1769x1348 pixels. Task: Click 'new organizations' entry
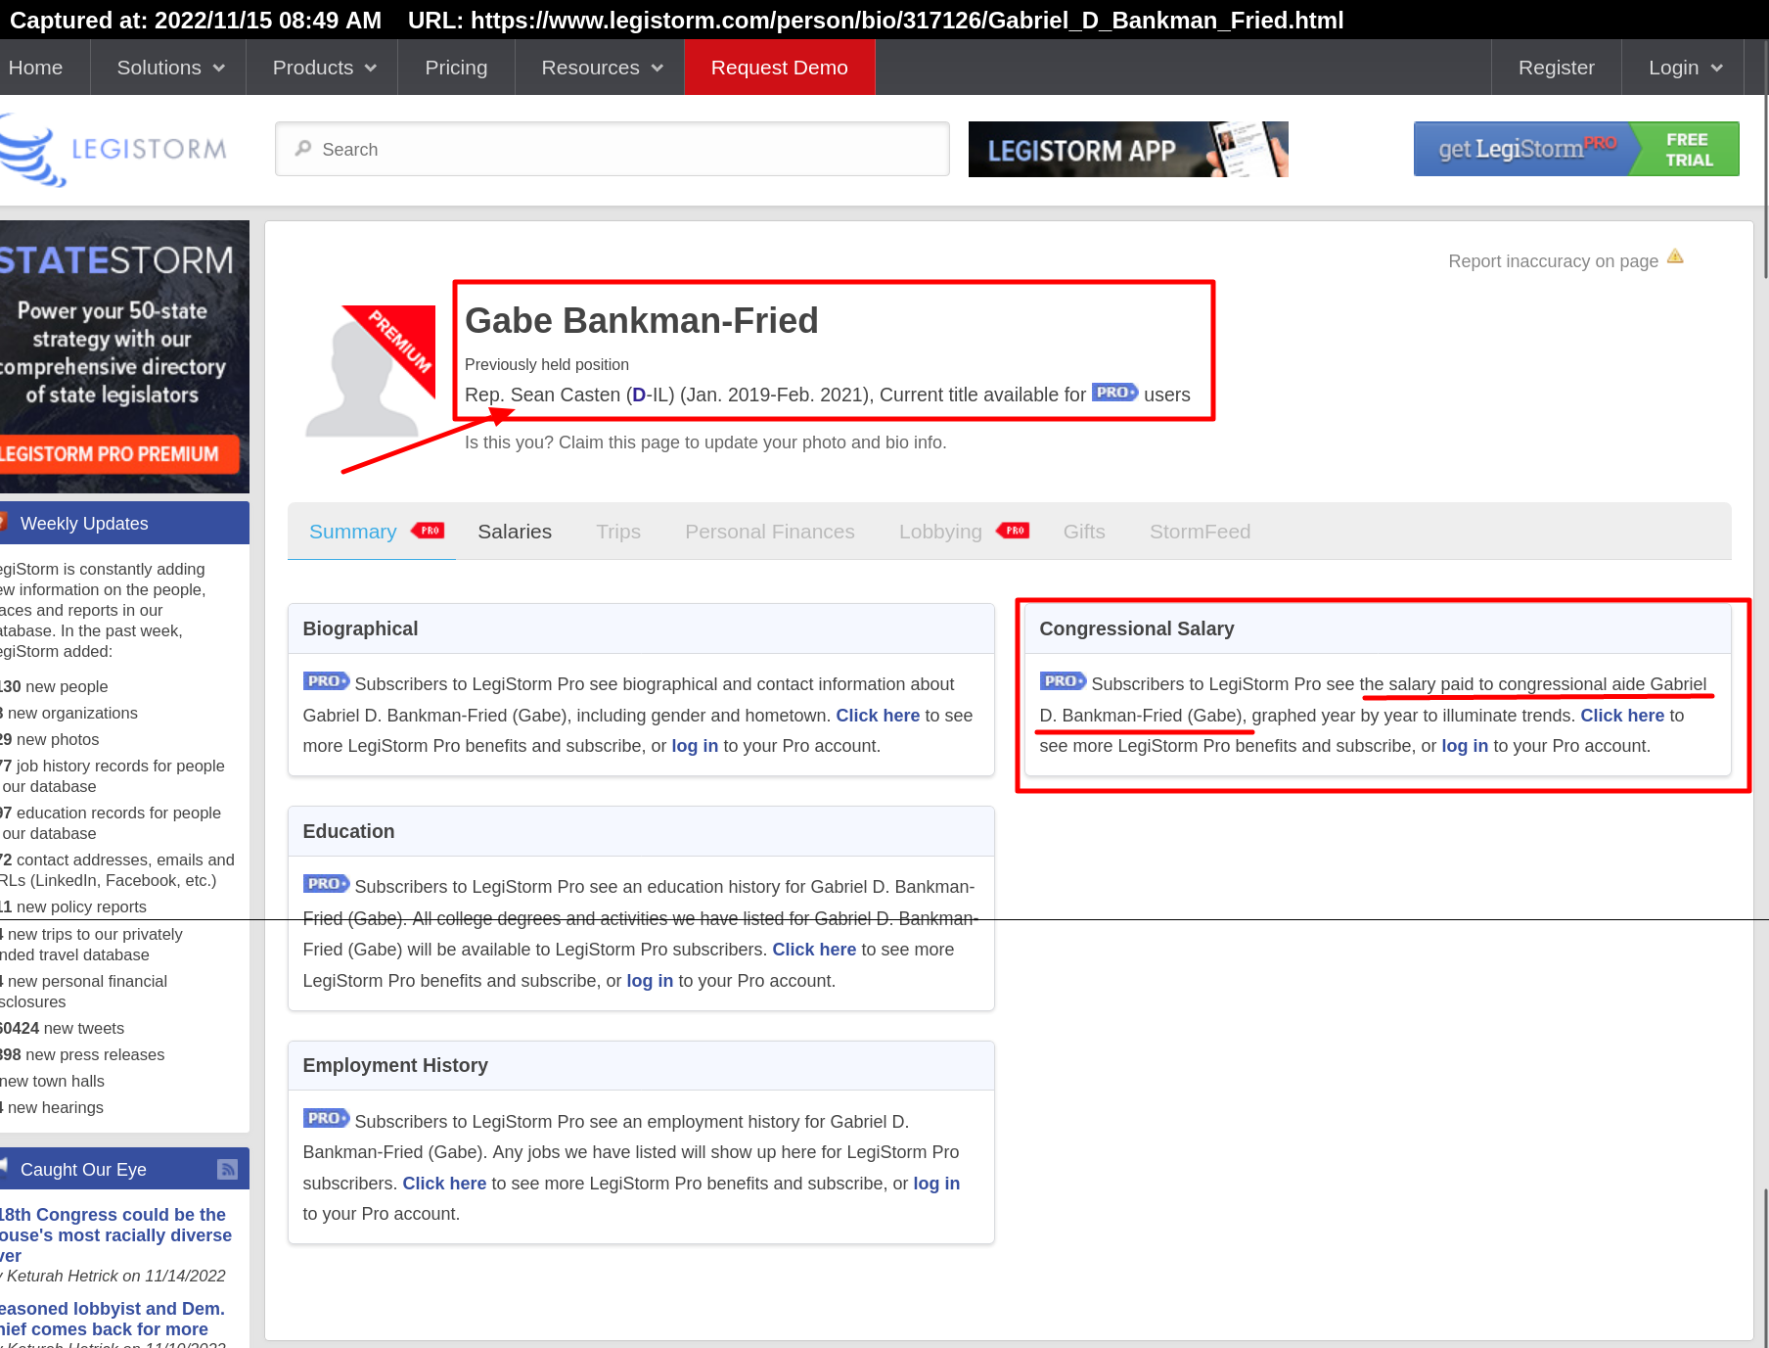(68, 713)
